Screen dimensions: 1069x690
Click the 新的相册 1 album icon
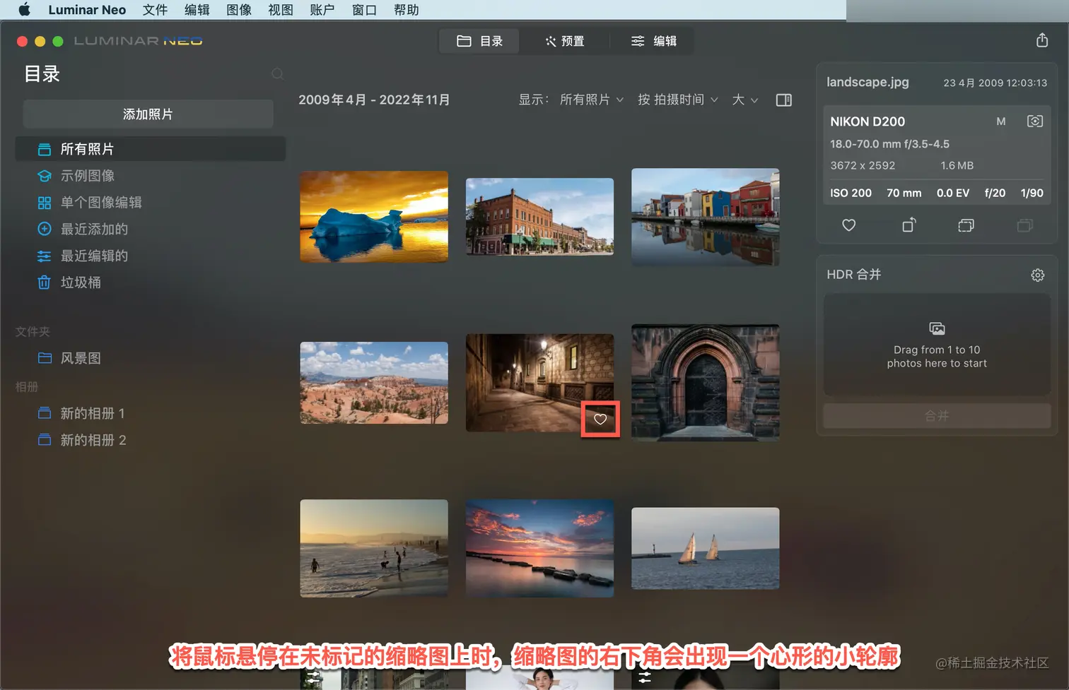[x=45, y=413]
